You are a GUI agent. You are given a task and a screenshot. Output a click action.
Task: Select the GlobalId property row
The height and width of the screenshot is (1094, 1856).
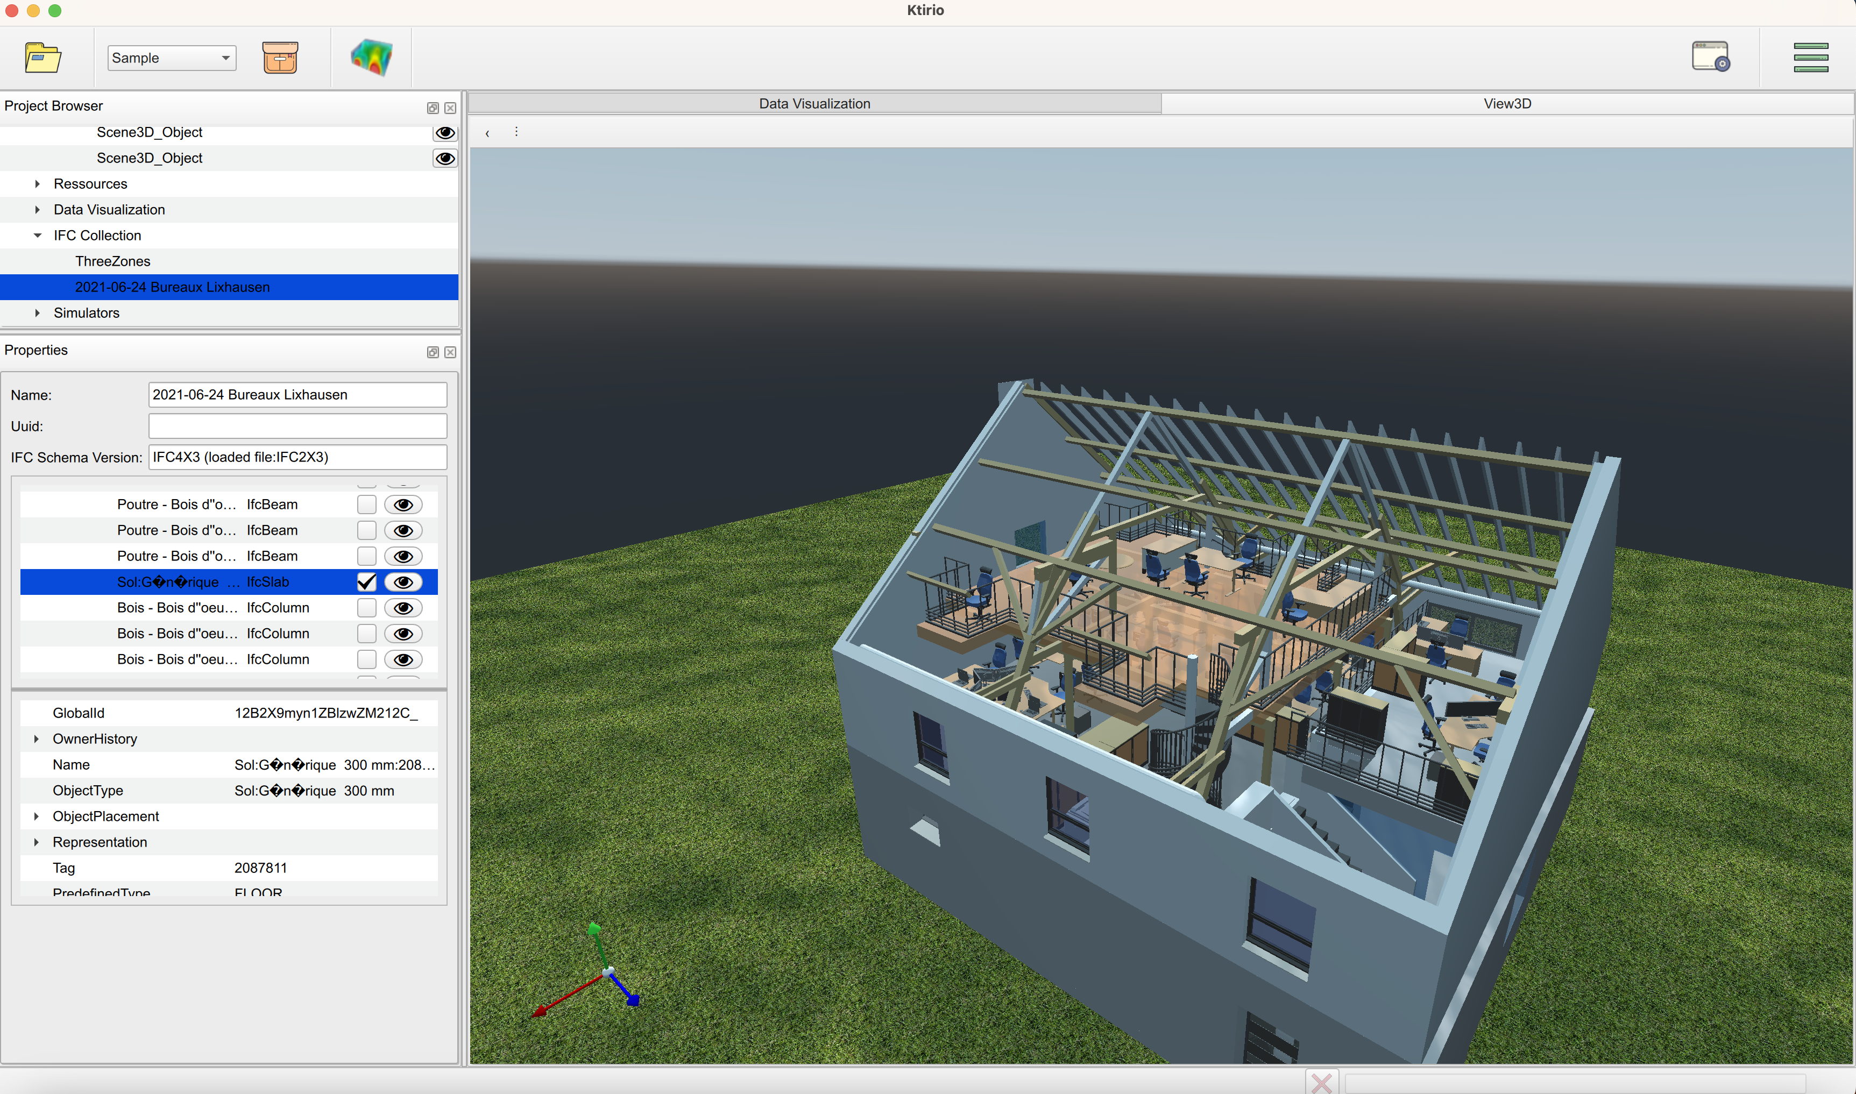coord(229,713)
